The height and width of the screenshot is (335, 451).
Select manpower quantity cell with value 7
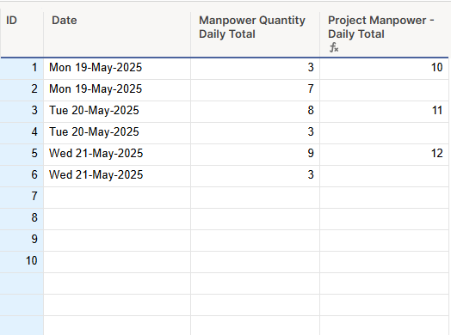(x=255, y=90)
